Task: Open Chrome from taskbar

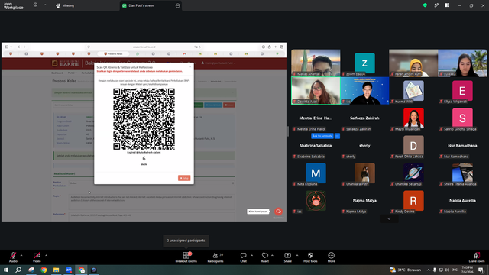Action: pyautogui.click(x=44, y=270)
